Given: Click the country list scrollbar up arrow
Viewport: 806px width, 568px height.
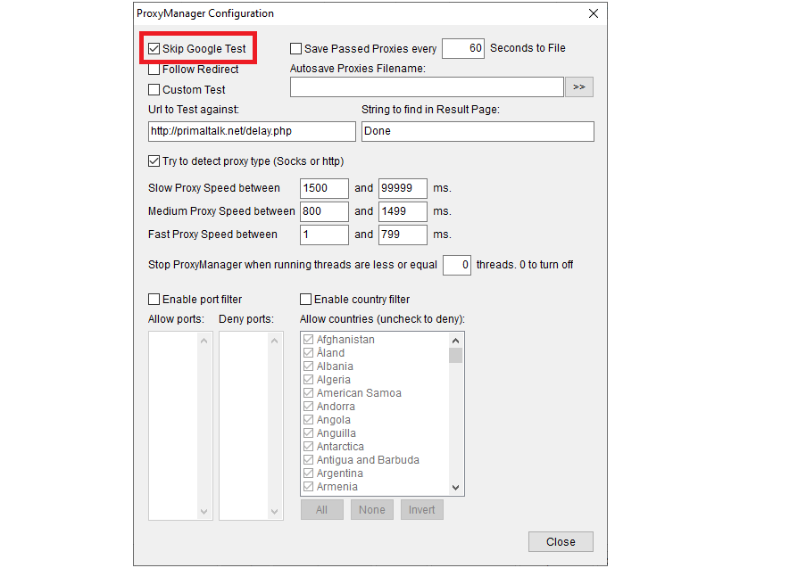Looking at the screenshot, I should pos(455,340).
